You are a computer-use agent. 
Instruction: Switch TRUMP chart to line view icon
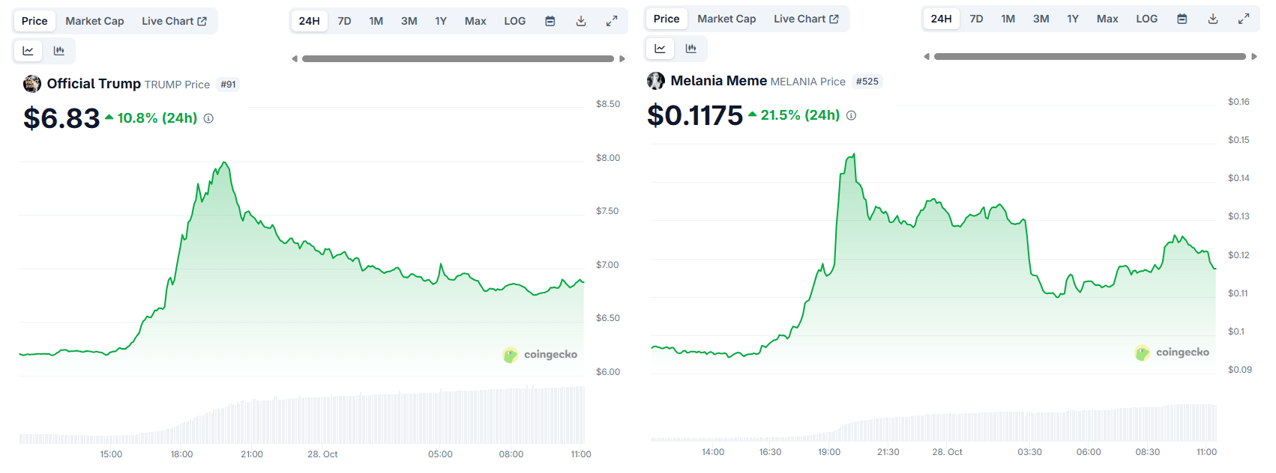click(28, 51)
